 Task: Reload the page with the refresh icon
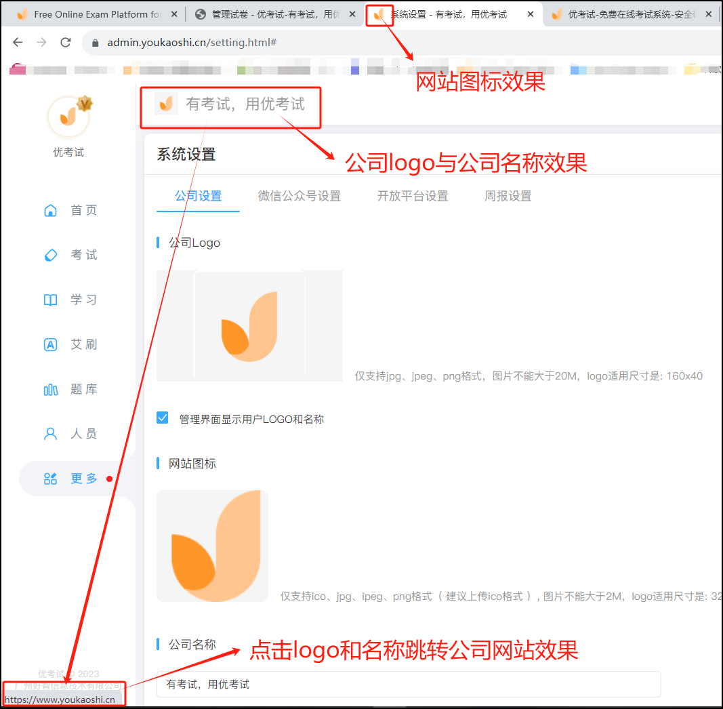click(66, 43)
